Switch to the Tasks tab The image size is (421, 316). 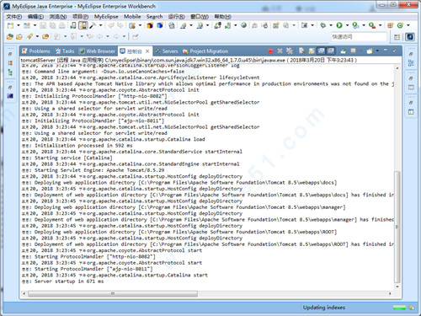[x=65, y=51]
